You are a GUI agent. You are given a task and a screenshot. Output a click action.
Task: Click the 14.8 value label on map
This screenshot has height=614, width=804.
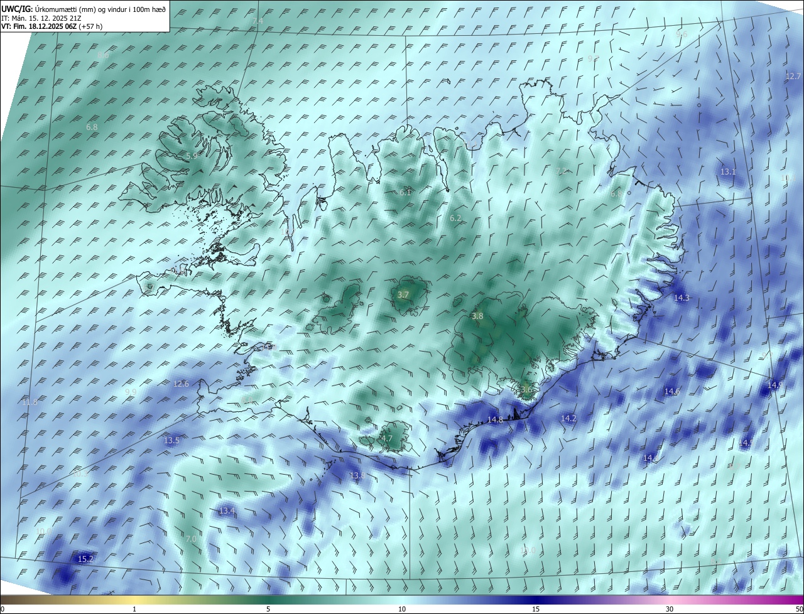coord(495,419)
